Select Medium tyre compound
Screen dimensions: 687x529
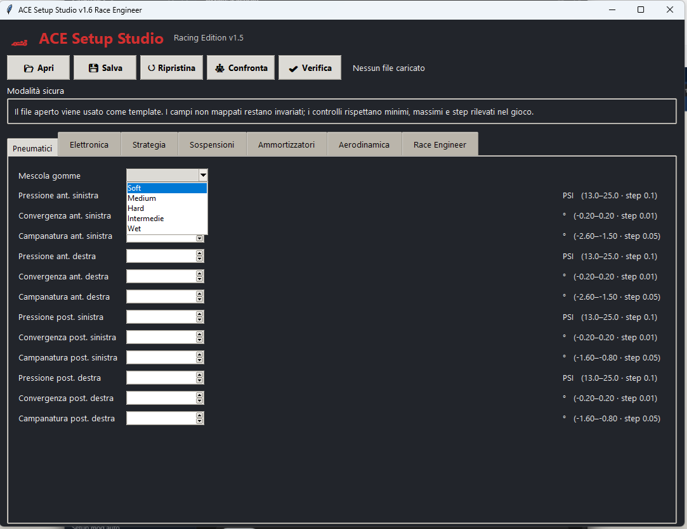pyautogui.click(x=167, y=198)
